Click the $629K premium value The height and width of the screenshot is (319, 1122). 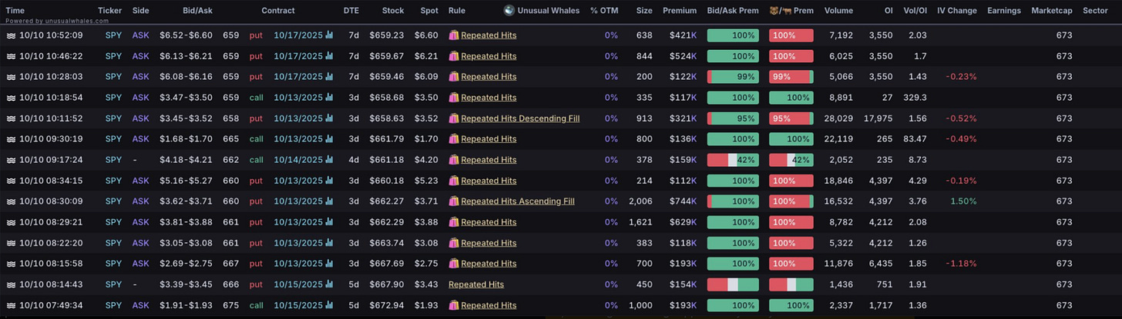[x=683, y=222]
